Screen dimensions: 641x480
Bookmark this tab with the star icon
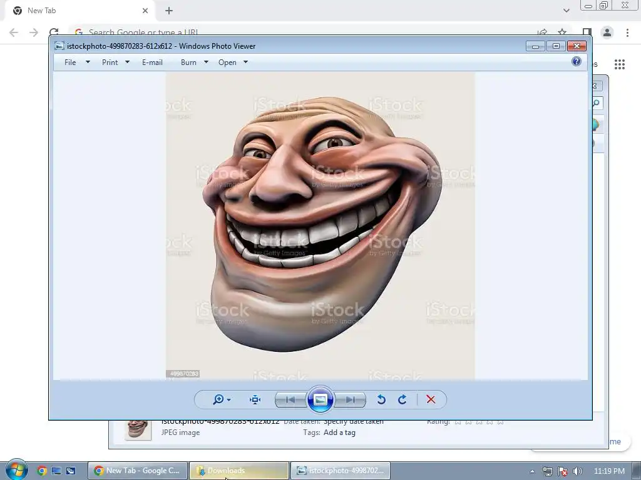[563, 32]
